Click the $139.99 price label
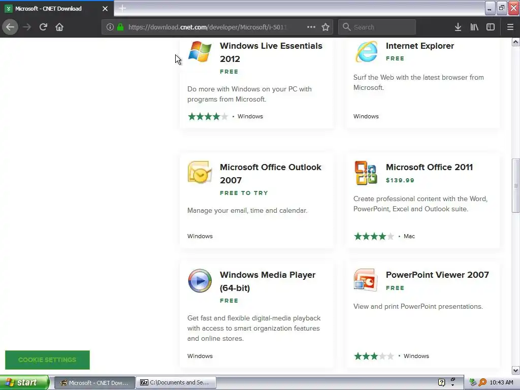The width and height of the screenshot is (520, 390). click(400, 180)
